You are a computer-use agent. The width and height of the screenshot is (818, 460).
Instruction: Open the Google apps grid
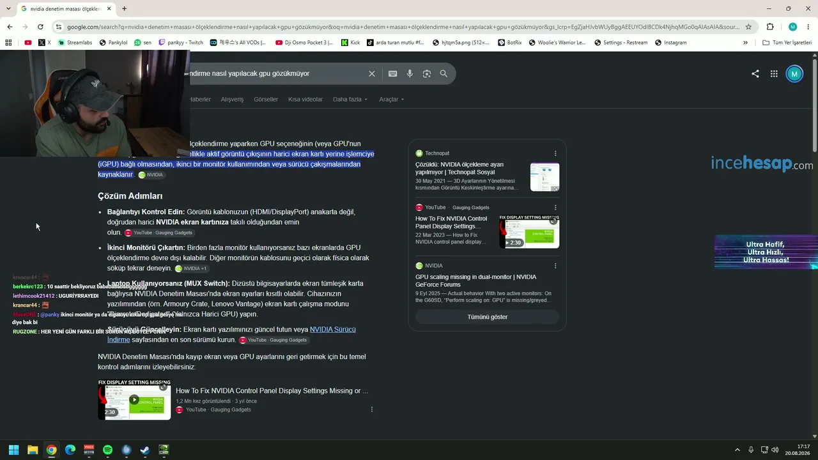click(774, 73)
